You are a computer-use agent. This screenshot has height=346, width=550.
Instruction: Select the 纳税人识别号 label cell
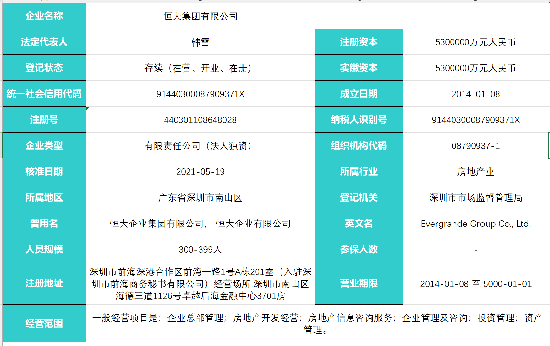(x=359, y=120)
